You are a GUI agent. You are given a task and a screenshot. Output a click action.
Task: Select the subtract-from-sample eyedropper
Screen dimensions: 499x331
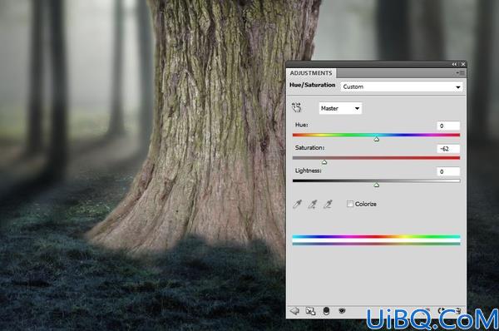328,204
